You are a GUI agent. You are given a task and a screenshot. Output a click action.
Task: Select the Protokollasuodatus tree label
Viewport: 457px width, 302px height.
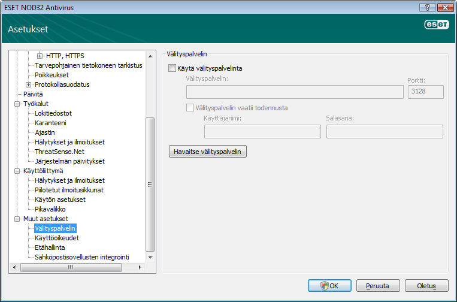62,84
